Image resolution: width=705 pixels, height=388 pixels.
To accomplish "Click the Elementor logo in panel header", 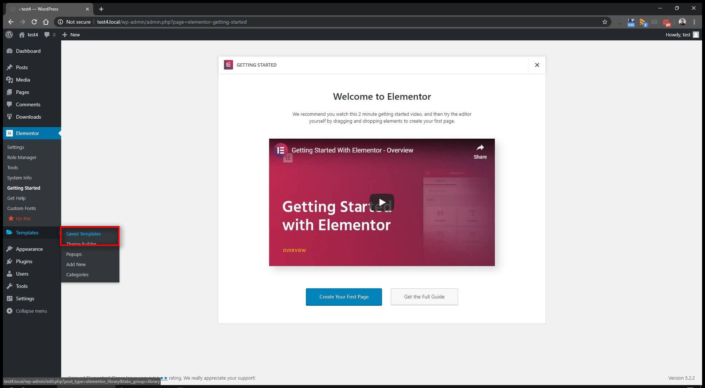I will 228,65.
